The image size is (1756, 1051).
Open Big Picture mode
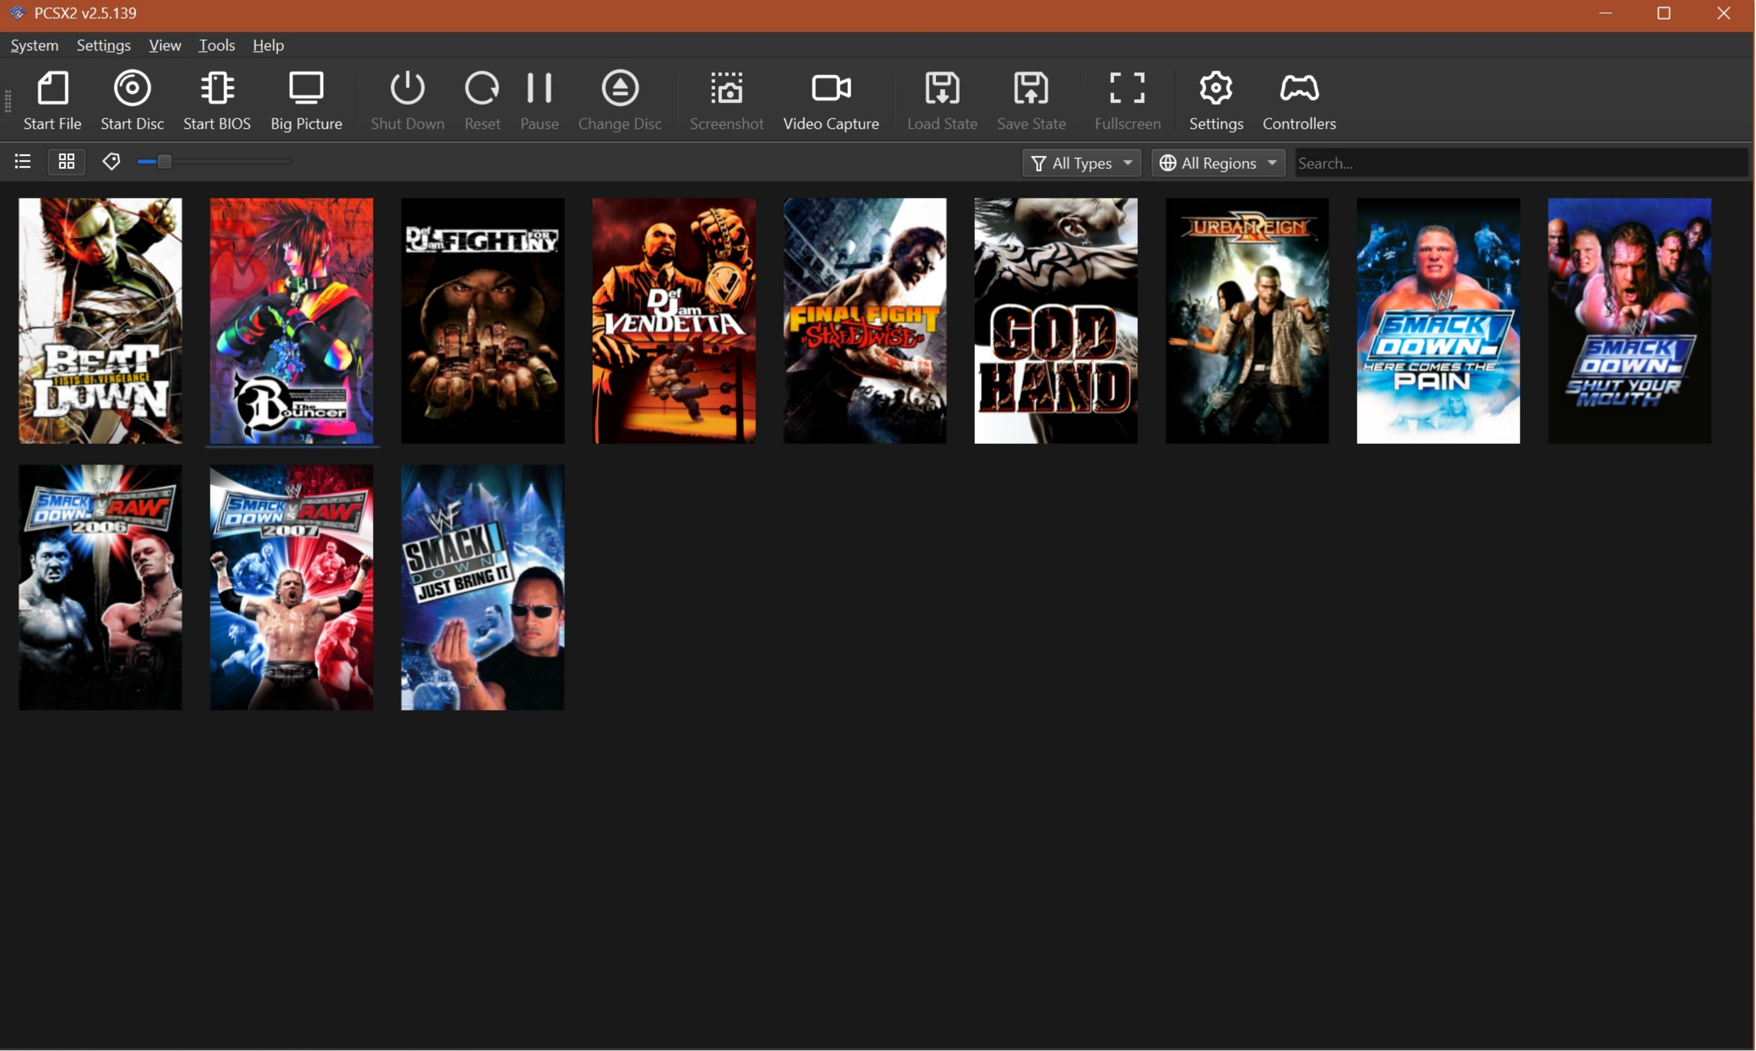coord(306,100)
